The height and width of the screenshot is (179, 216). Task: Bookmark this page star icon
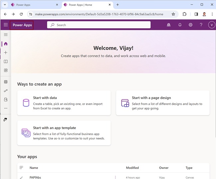pos(173,14)
